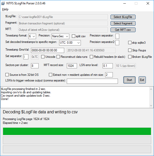Click the NTFS LogFile Parser app icon
The width and height of the screenshot is (154, 156).
pyautogui.click(x=3, y=3)
